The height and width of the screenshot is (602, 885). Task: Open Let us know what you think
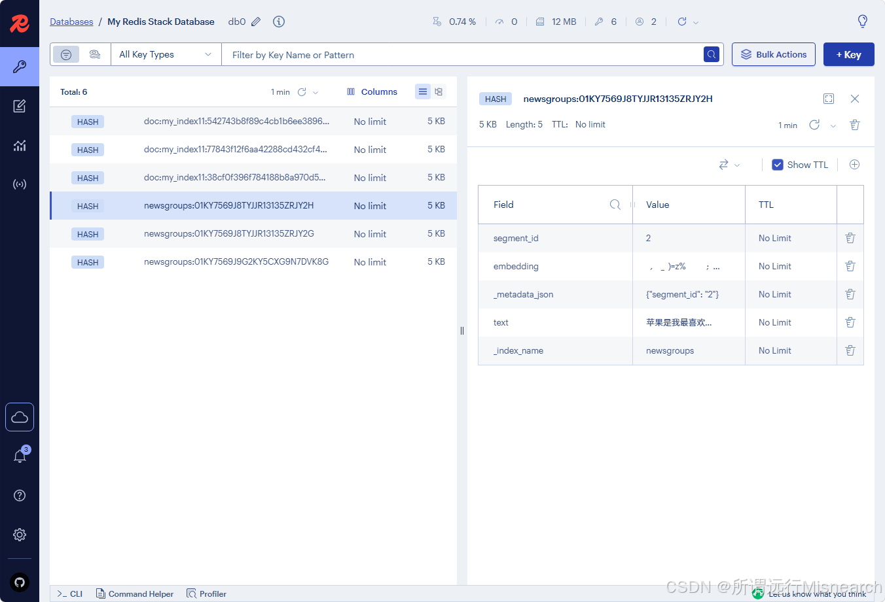click(810, 594)
